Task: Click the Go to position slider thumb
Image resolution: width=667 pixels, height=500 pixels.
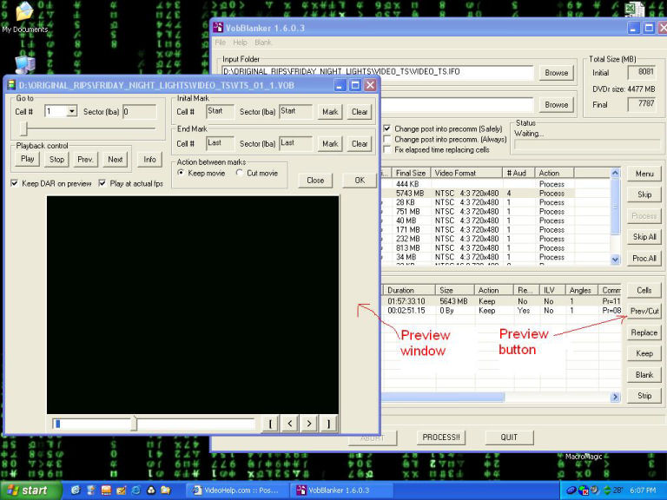Action: tap(24, 128)
